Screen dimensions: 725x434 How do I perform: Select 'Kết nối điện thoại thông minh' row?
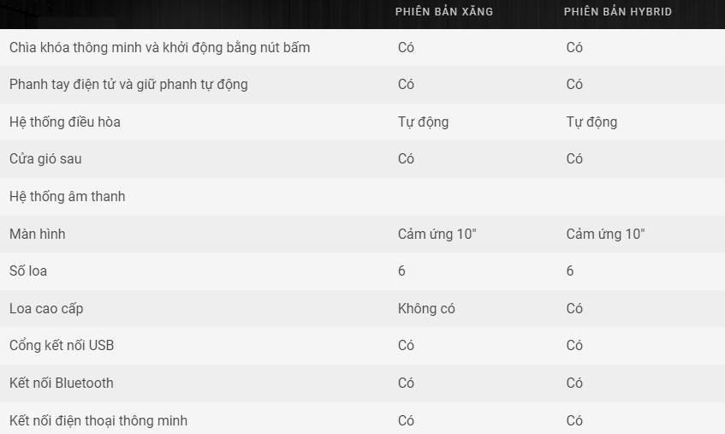(363, 419)
